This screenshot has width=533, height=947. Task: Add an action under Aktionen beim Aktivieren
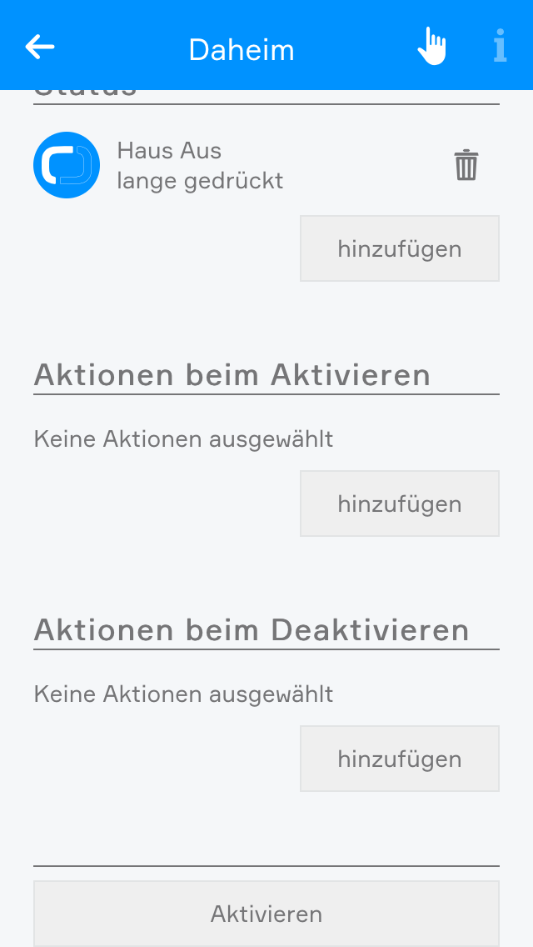400,504
